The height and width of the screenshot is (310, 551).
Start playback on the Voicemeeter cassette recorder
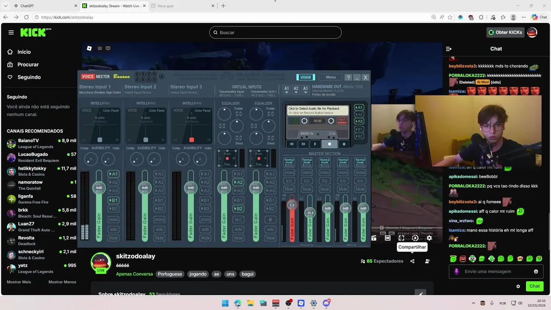[315, 144]
